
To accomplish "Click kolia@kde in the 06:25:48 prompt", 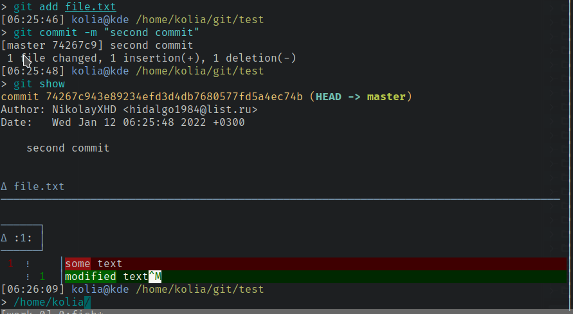I will point(100,71).
